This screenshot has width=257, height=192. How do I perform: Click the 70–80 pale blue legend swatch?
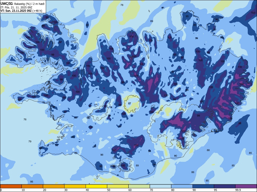(161, 186)
